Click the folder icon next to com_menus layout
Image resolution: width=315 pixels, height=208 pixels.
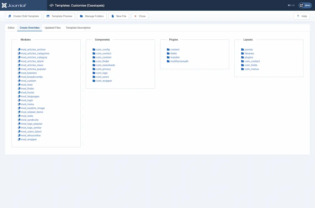[242, 69]
